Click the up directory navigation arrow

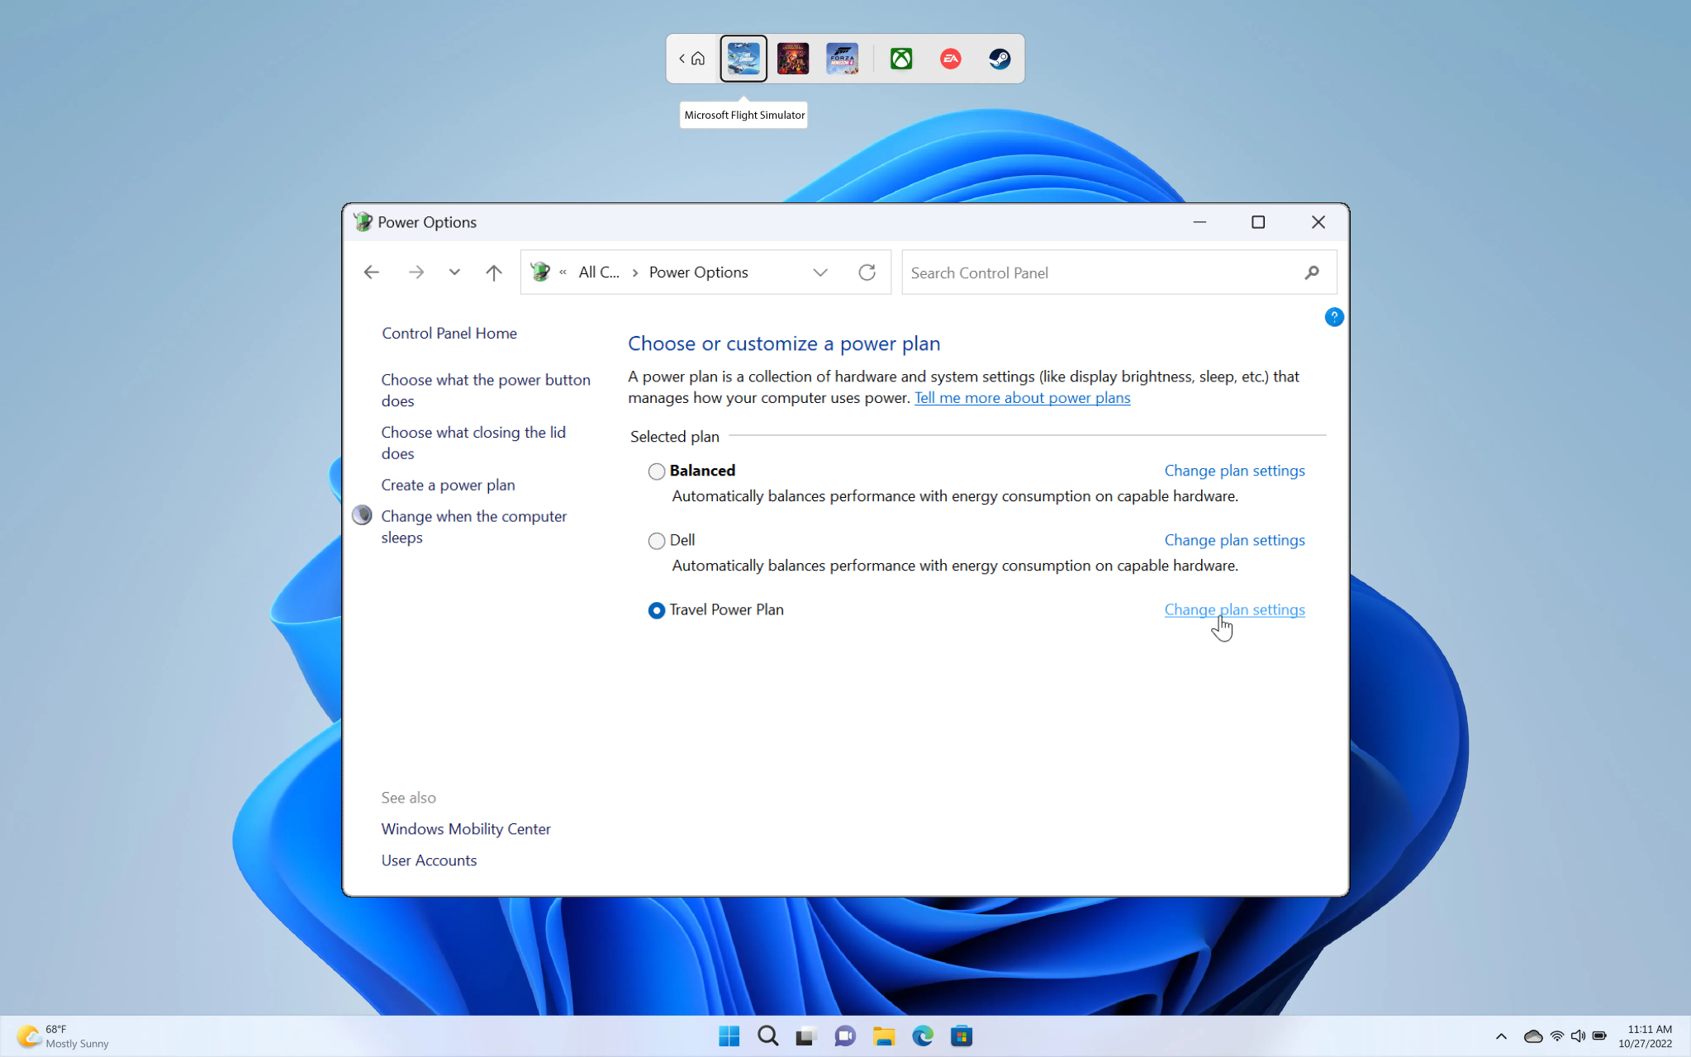coord(495,272)
